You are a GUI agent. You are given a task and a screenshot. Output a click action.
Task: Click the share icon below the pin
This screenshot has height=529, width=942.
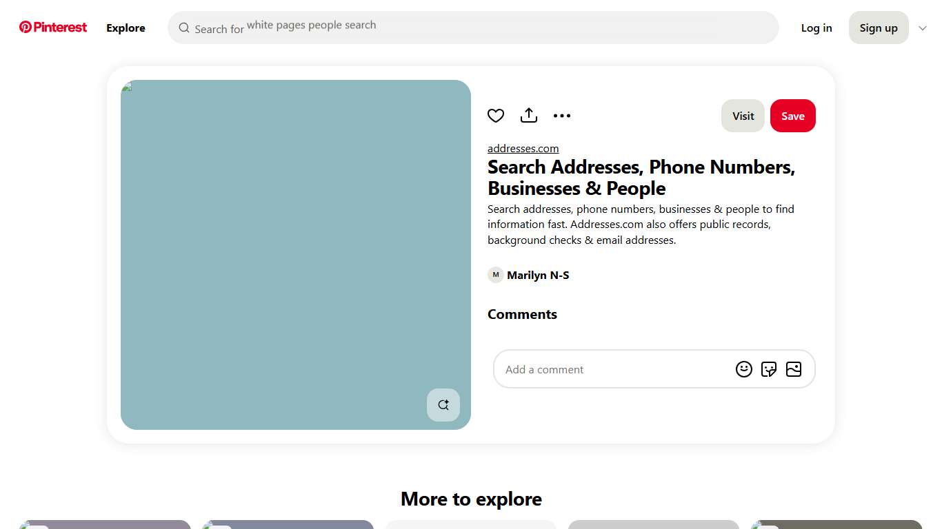529,115
